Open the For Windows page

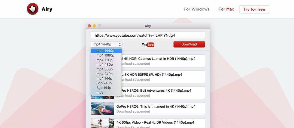(x=197, y=9)
